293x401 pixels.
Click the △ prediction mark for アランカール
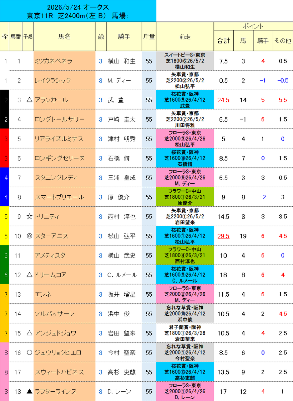[29, 100]
